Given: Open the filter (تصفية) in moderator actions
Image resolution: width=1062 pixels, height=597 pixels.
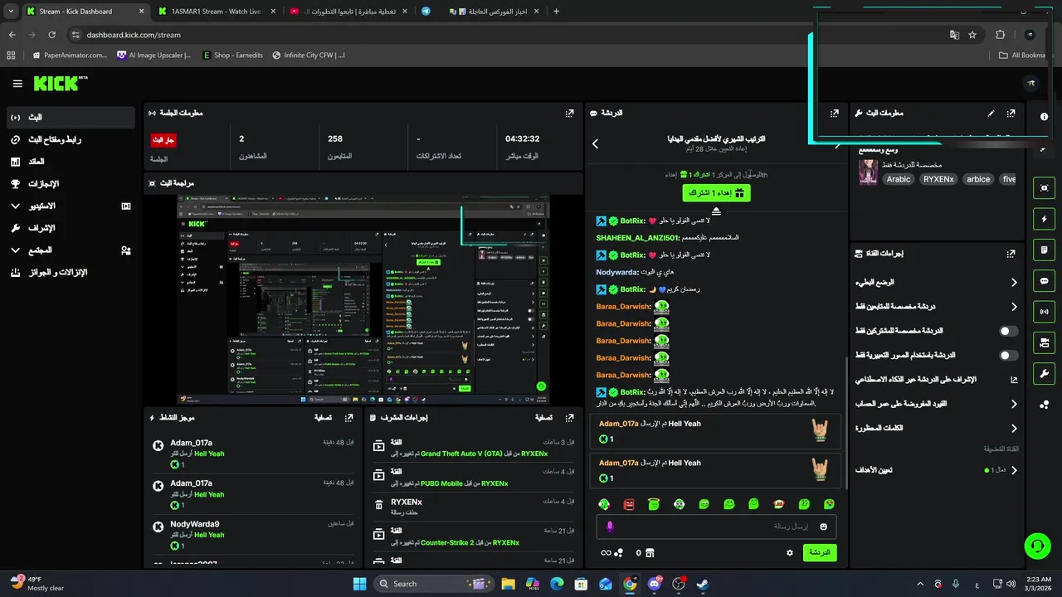Looking at the screenshot, I should [543, 418].
